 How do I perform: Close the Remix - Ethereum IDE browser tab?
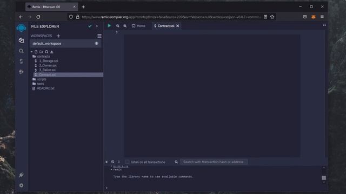click(75, 7)
